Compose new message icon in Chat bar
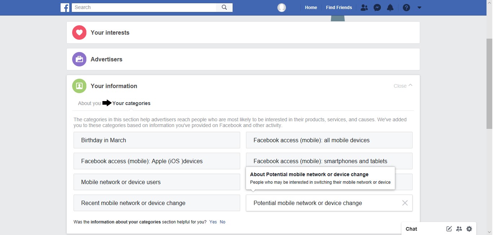 tap(449, 229)
